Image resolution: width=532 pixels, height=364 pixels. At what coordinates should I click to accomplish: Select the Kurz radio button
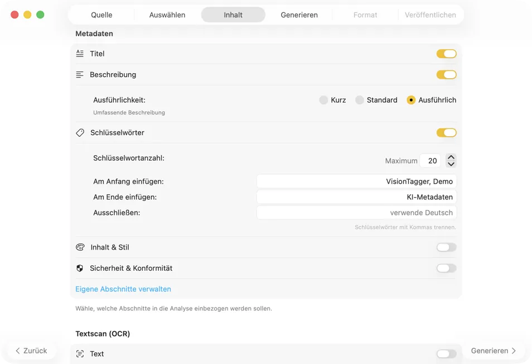323,100
